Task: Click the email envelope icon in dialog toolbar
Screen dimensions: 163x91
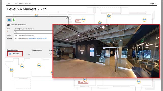Action: [x=9, y=20]
